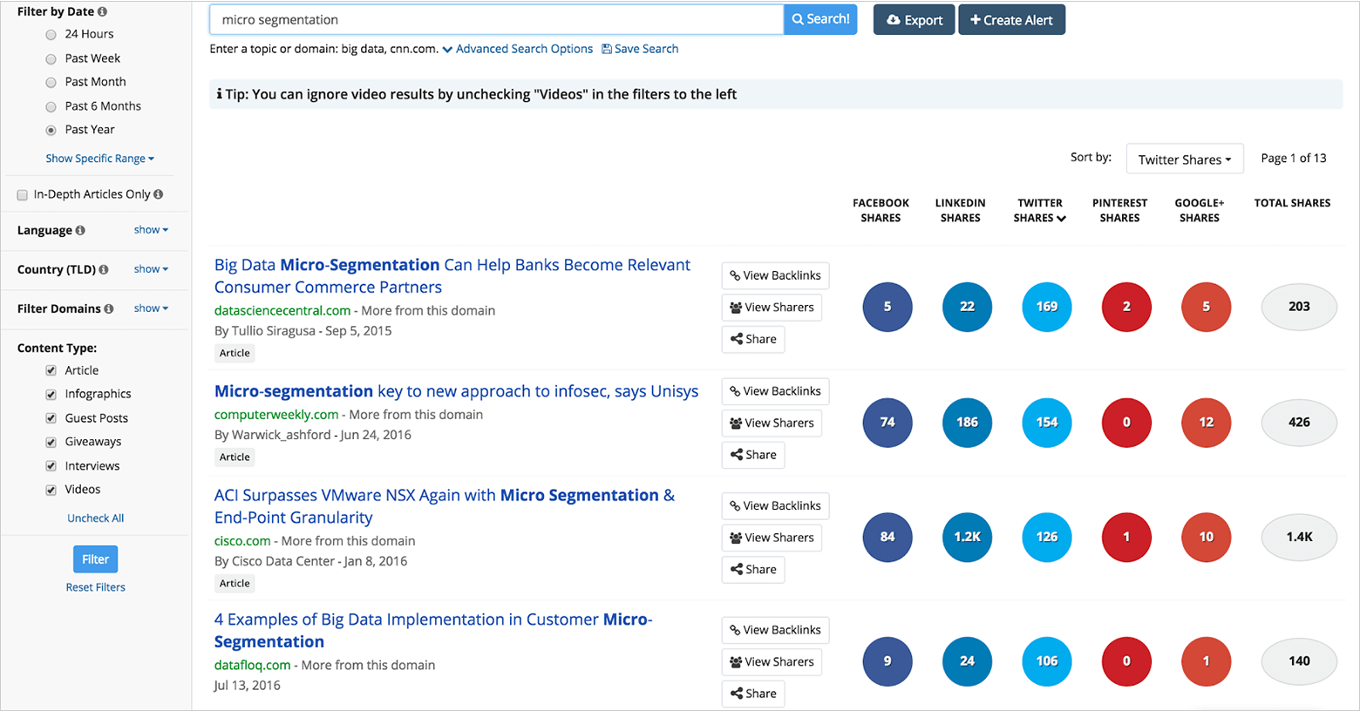Click the Save Search icon
This screenshot has width=1360, height=711.
tap(606, 49)
